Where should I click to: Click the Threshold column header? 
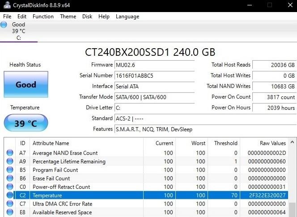point(224,143)
